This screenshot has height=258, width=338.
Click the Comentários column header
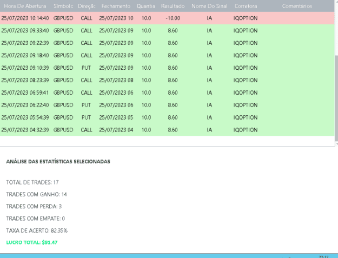click(x=297, y=6)
